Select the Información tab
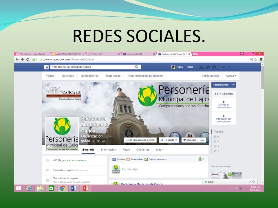 [x=109, y=150]
